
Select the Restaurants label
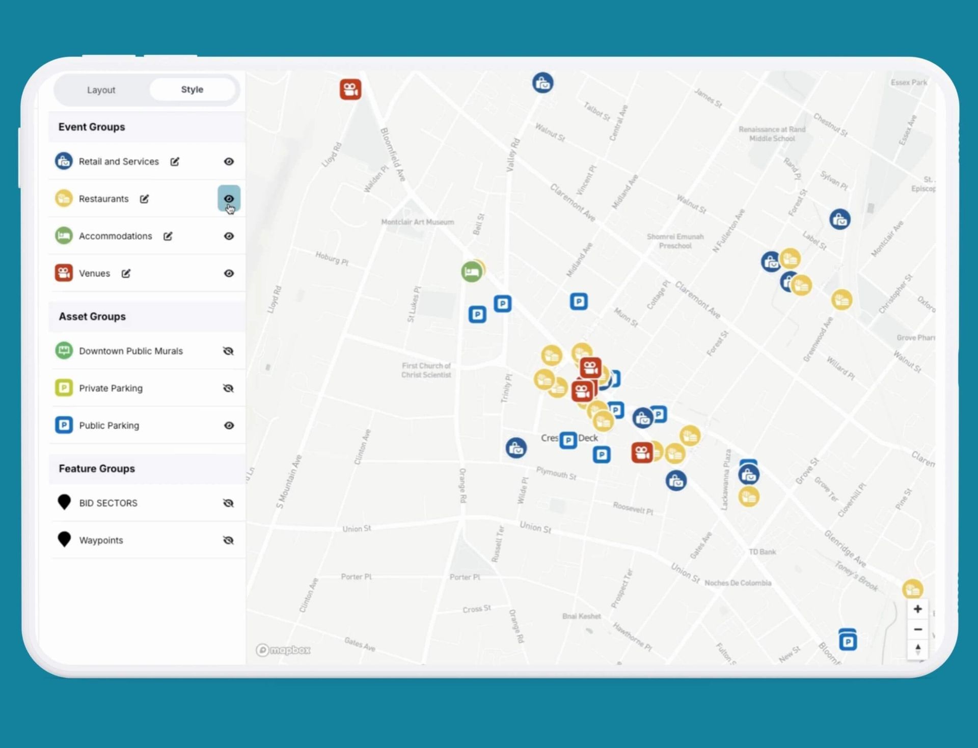coord(103,199)
